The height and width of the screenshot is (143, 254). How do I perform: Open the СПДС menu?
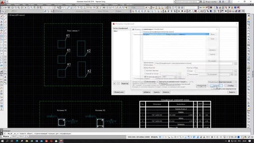[x=123, y=5]
